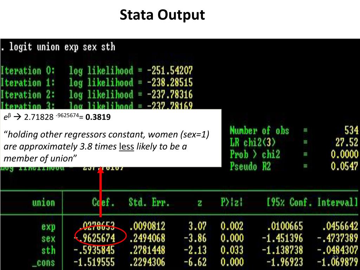
Task: Click the sth p-value 0.033
Action: click(x=232, y=250)
